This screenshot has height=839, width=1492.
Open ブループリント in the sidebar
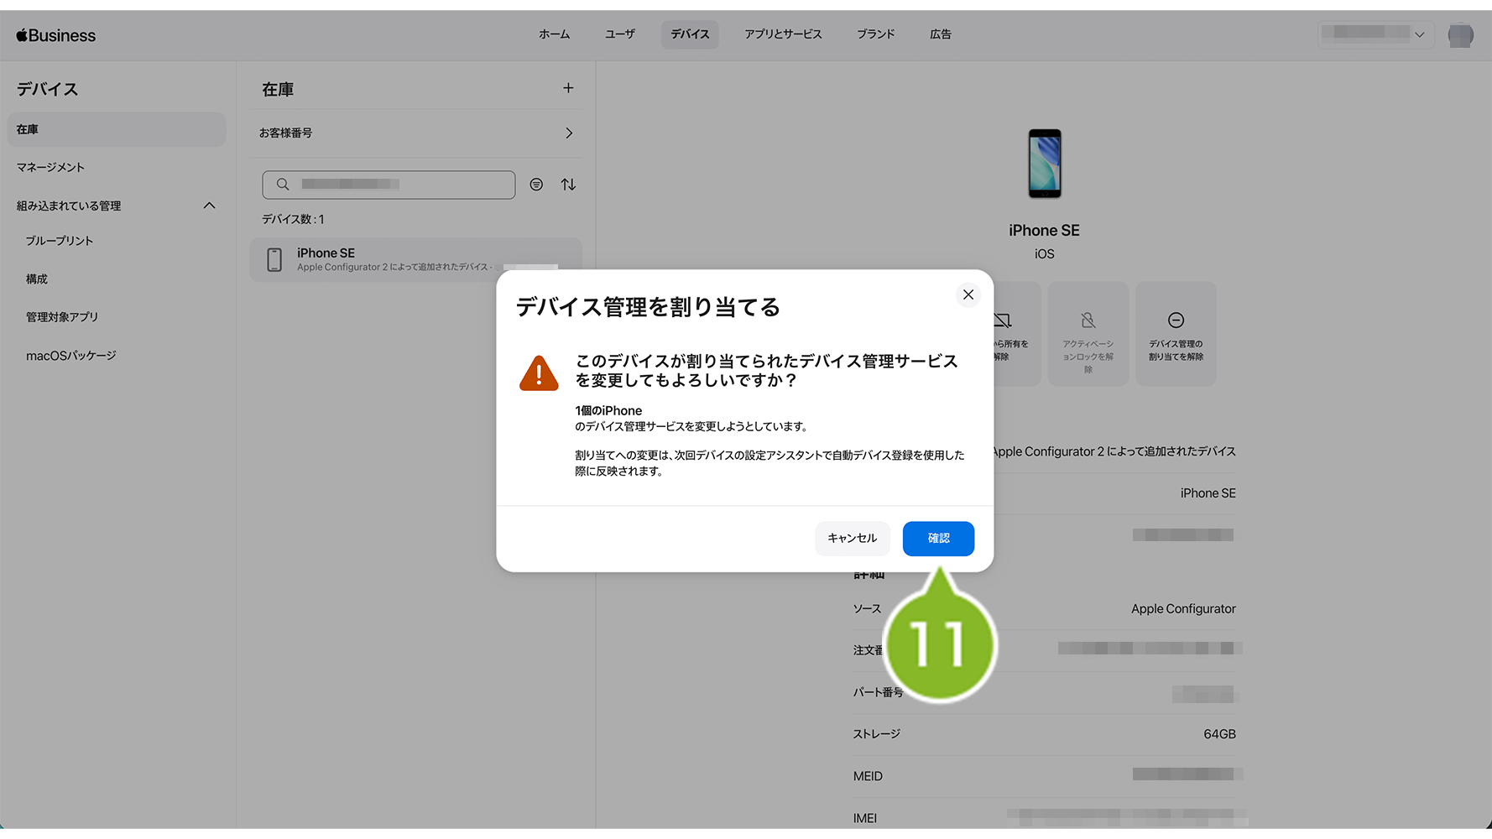(x=60, y=241)
